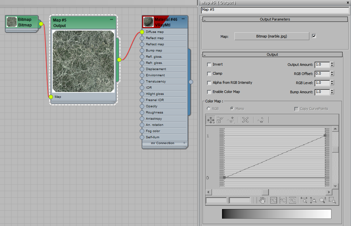Click the Delete Point icon
The height and width of the screenshot is (226, 351).
(x=246, y=120)
